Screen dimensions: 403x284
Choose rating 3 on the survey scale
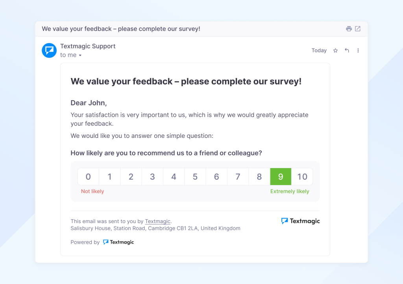pyautogui.click(x=152, y=177)
